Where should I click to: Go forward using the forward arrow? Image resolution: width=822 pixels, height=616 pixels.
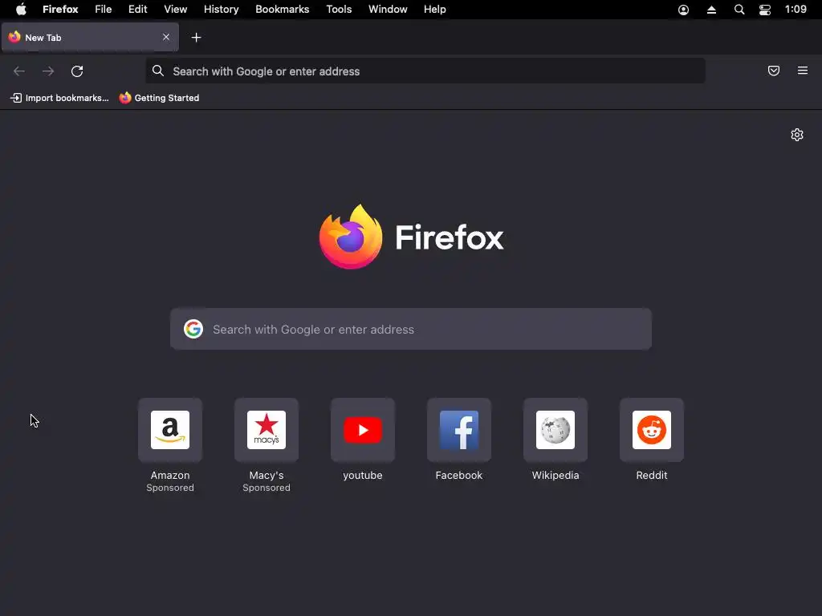pos(48,71)
